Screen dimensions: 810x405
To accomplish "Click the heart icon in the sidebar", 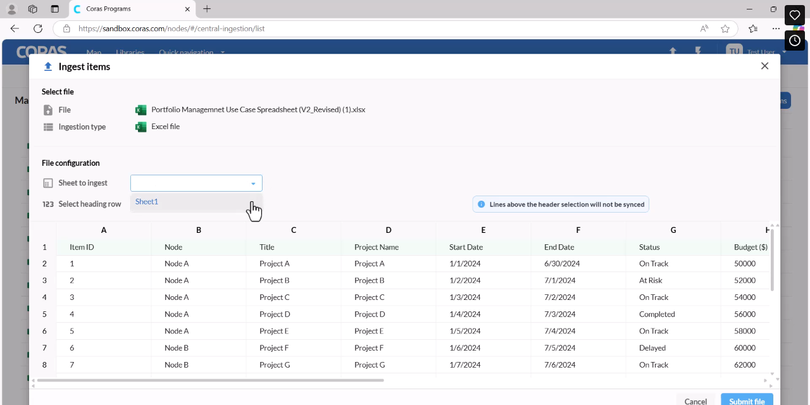I will coord(795,15).
